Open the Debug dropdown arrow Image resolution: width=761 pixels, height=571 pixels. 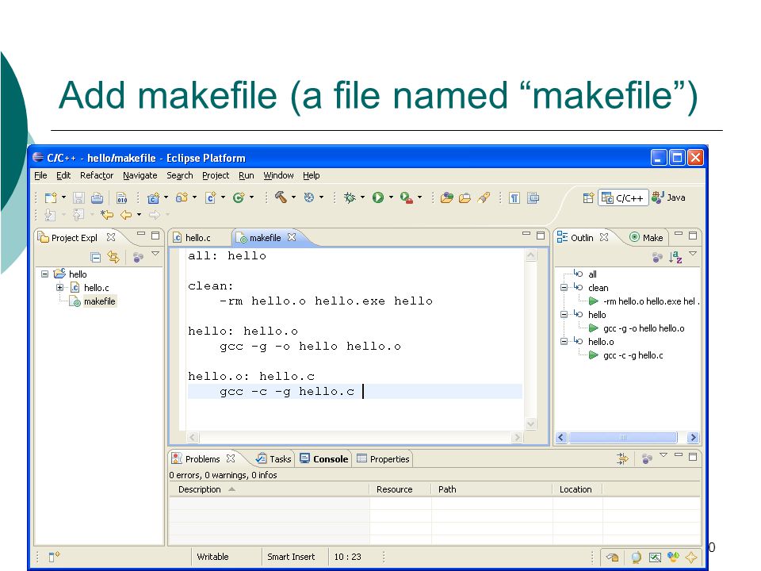tap(362, 197)
